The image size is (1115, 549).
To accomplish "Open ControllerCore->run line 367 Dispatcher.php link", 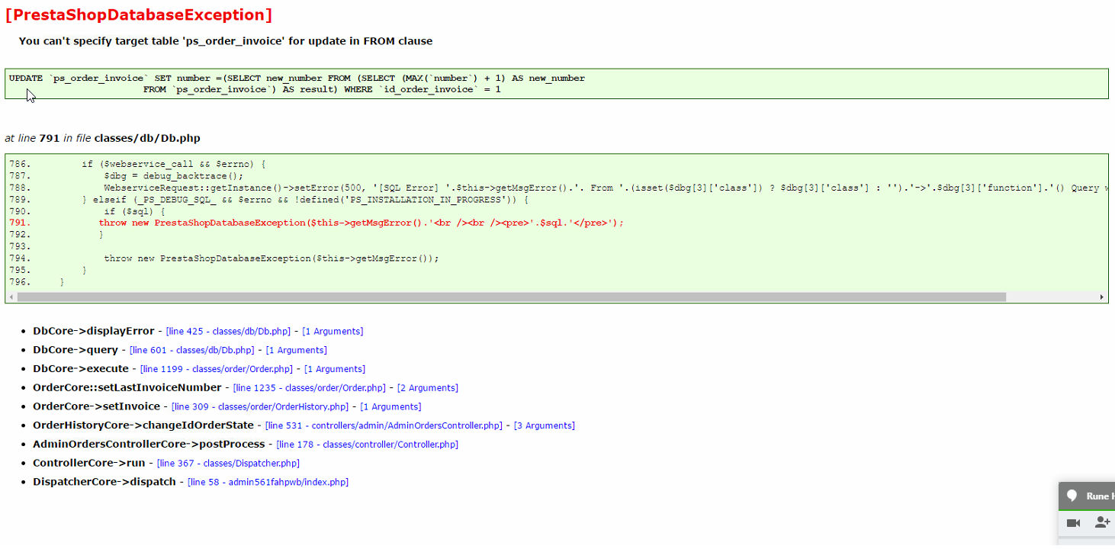I will point(228,464).
